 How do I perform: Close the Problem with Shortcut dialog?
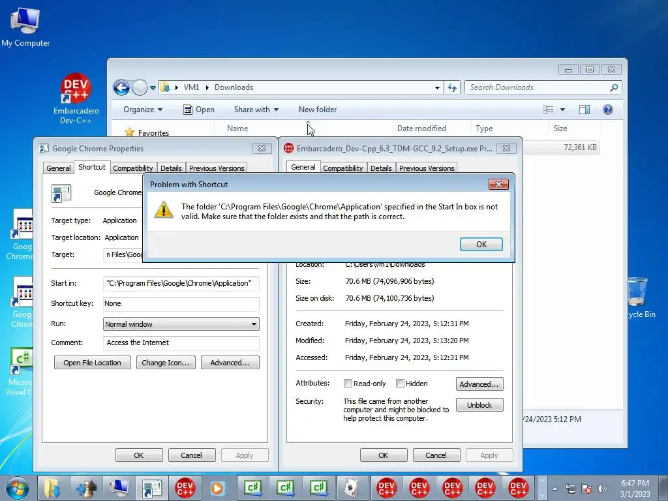click(x=498, y=184)
